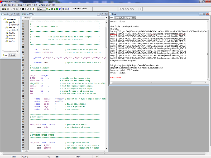Click the black traffic-light icon in programmer toolbar
The image size is (211, 158).
[141, 9]
